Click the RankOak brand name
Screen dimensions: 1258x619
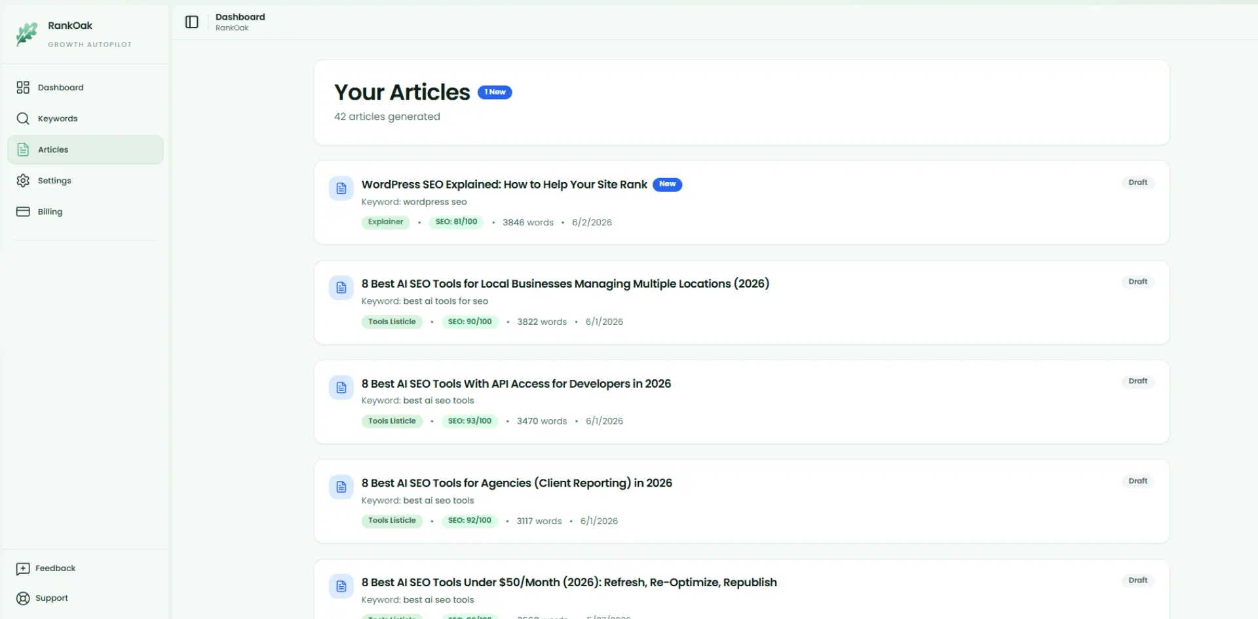pos(70,26)
